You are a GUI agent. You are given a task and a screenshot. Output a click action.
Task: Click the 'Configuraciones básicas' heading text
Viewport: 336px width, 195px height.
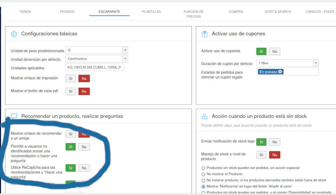(49, 34)
